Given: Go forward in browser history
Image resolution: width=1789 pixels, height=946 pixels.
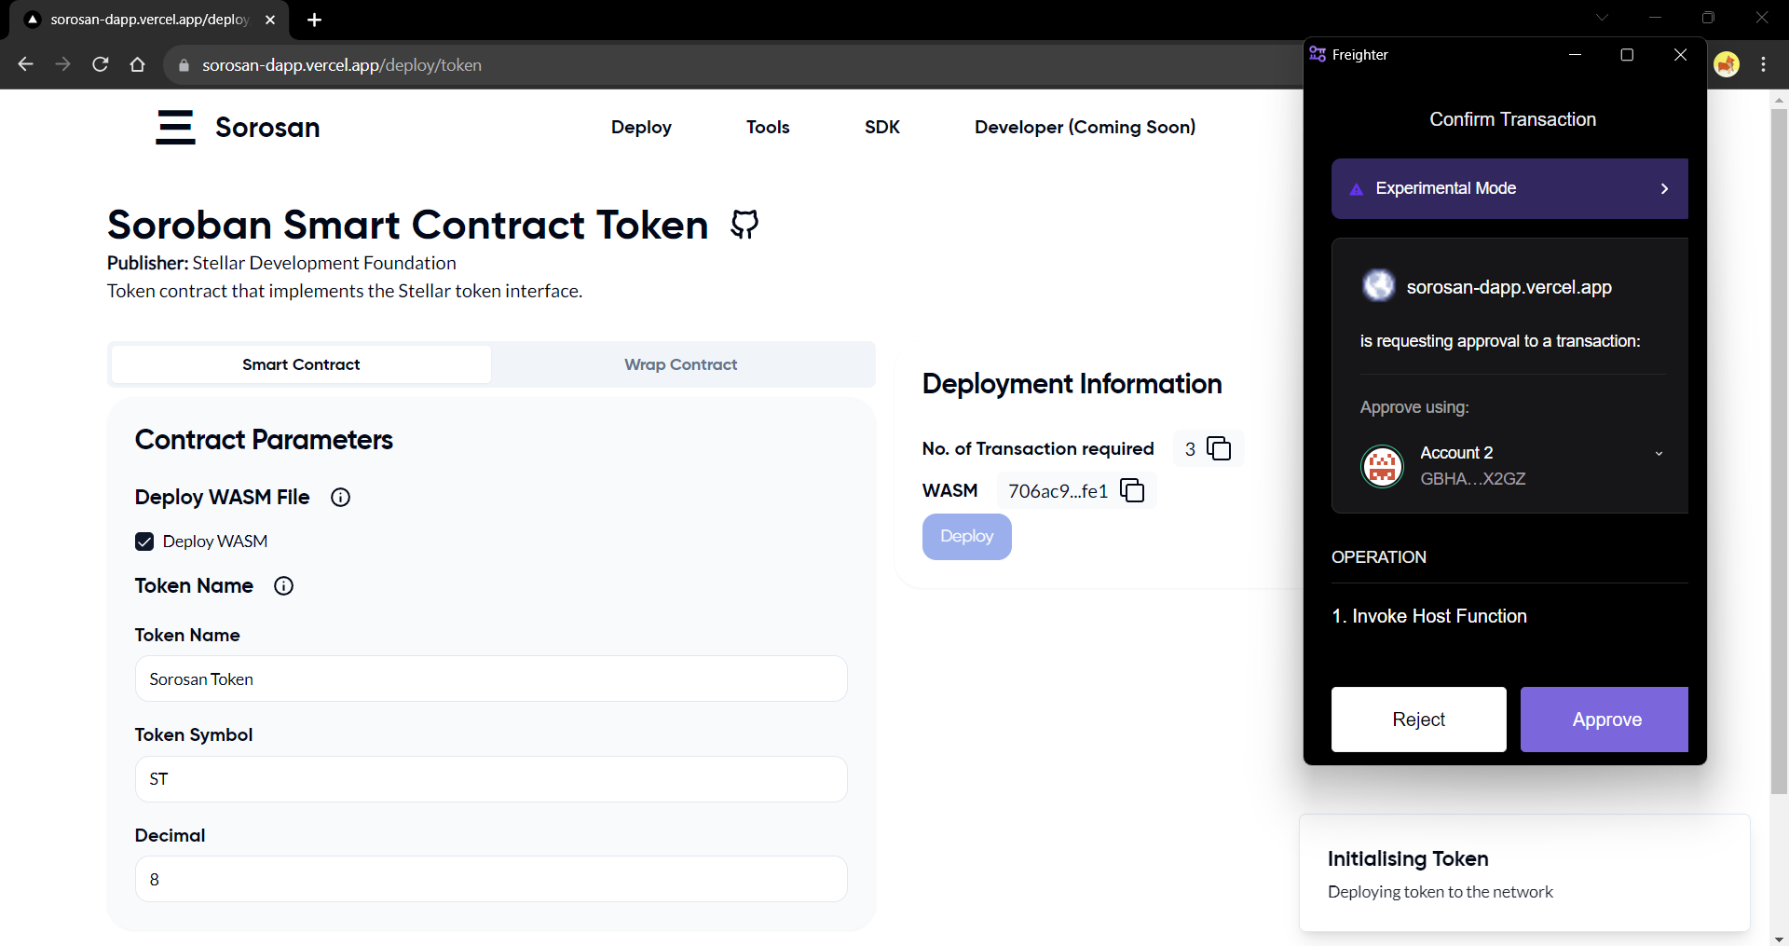Looking at the screenshot, I should click(63, 64).
